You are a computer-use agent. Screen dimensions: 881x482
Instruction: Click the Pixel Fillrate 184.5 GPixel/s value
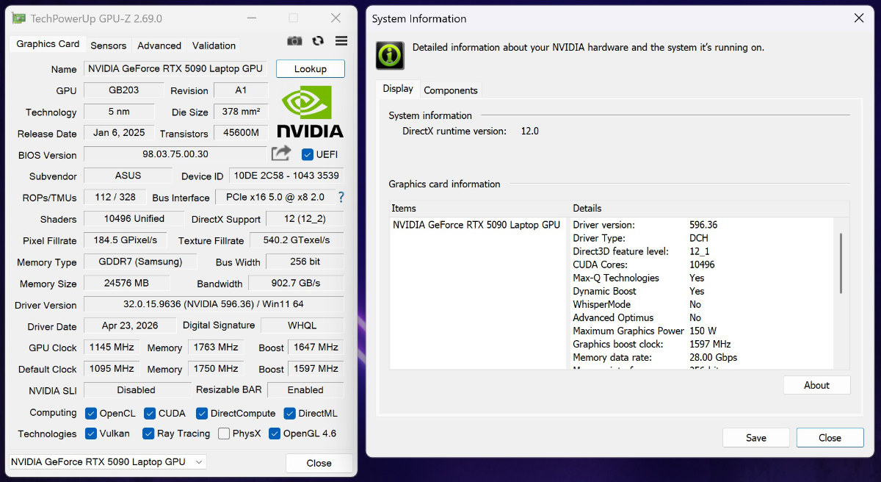[126, 240]
